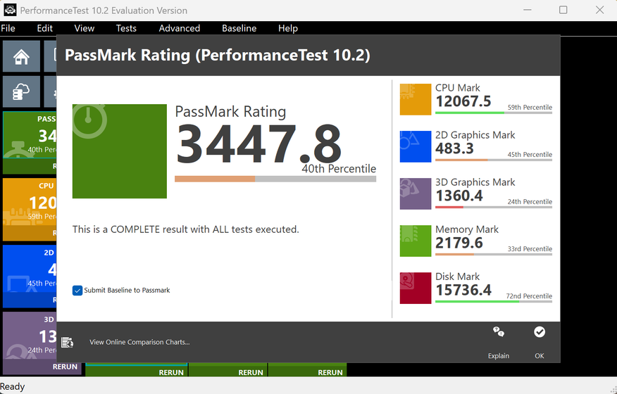
Task: Select the orange CPU Mark icon
Action: coord(416,99)
